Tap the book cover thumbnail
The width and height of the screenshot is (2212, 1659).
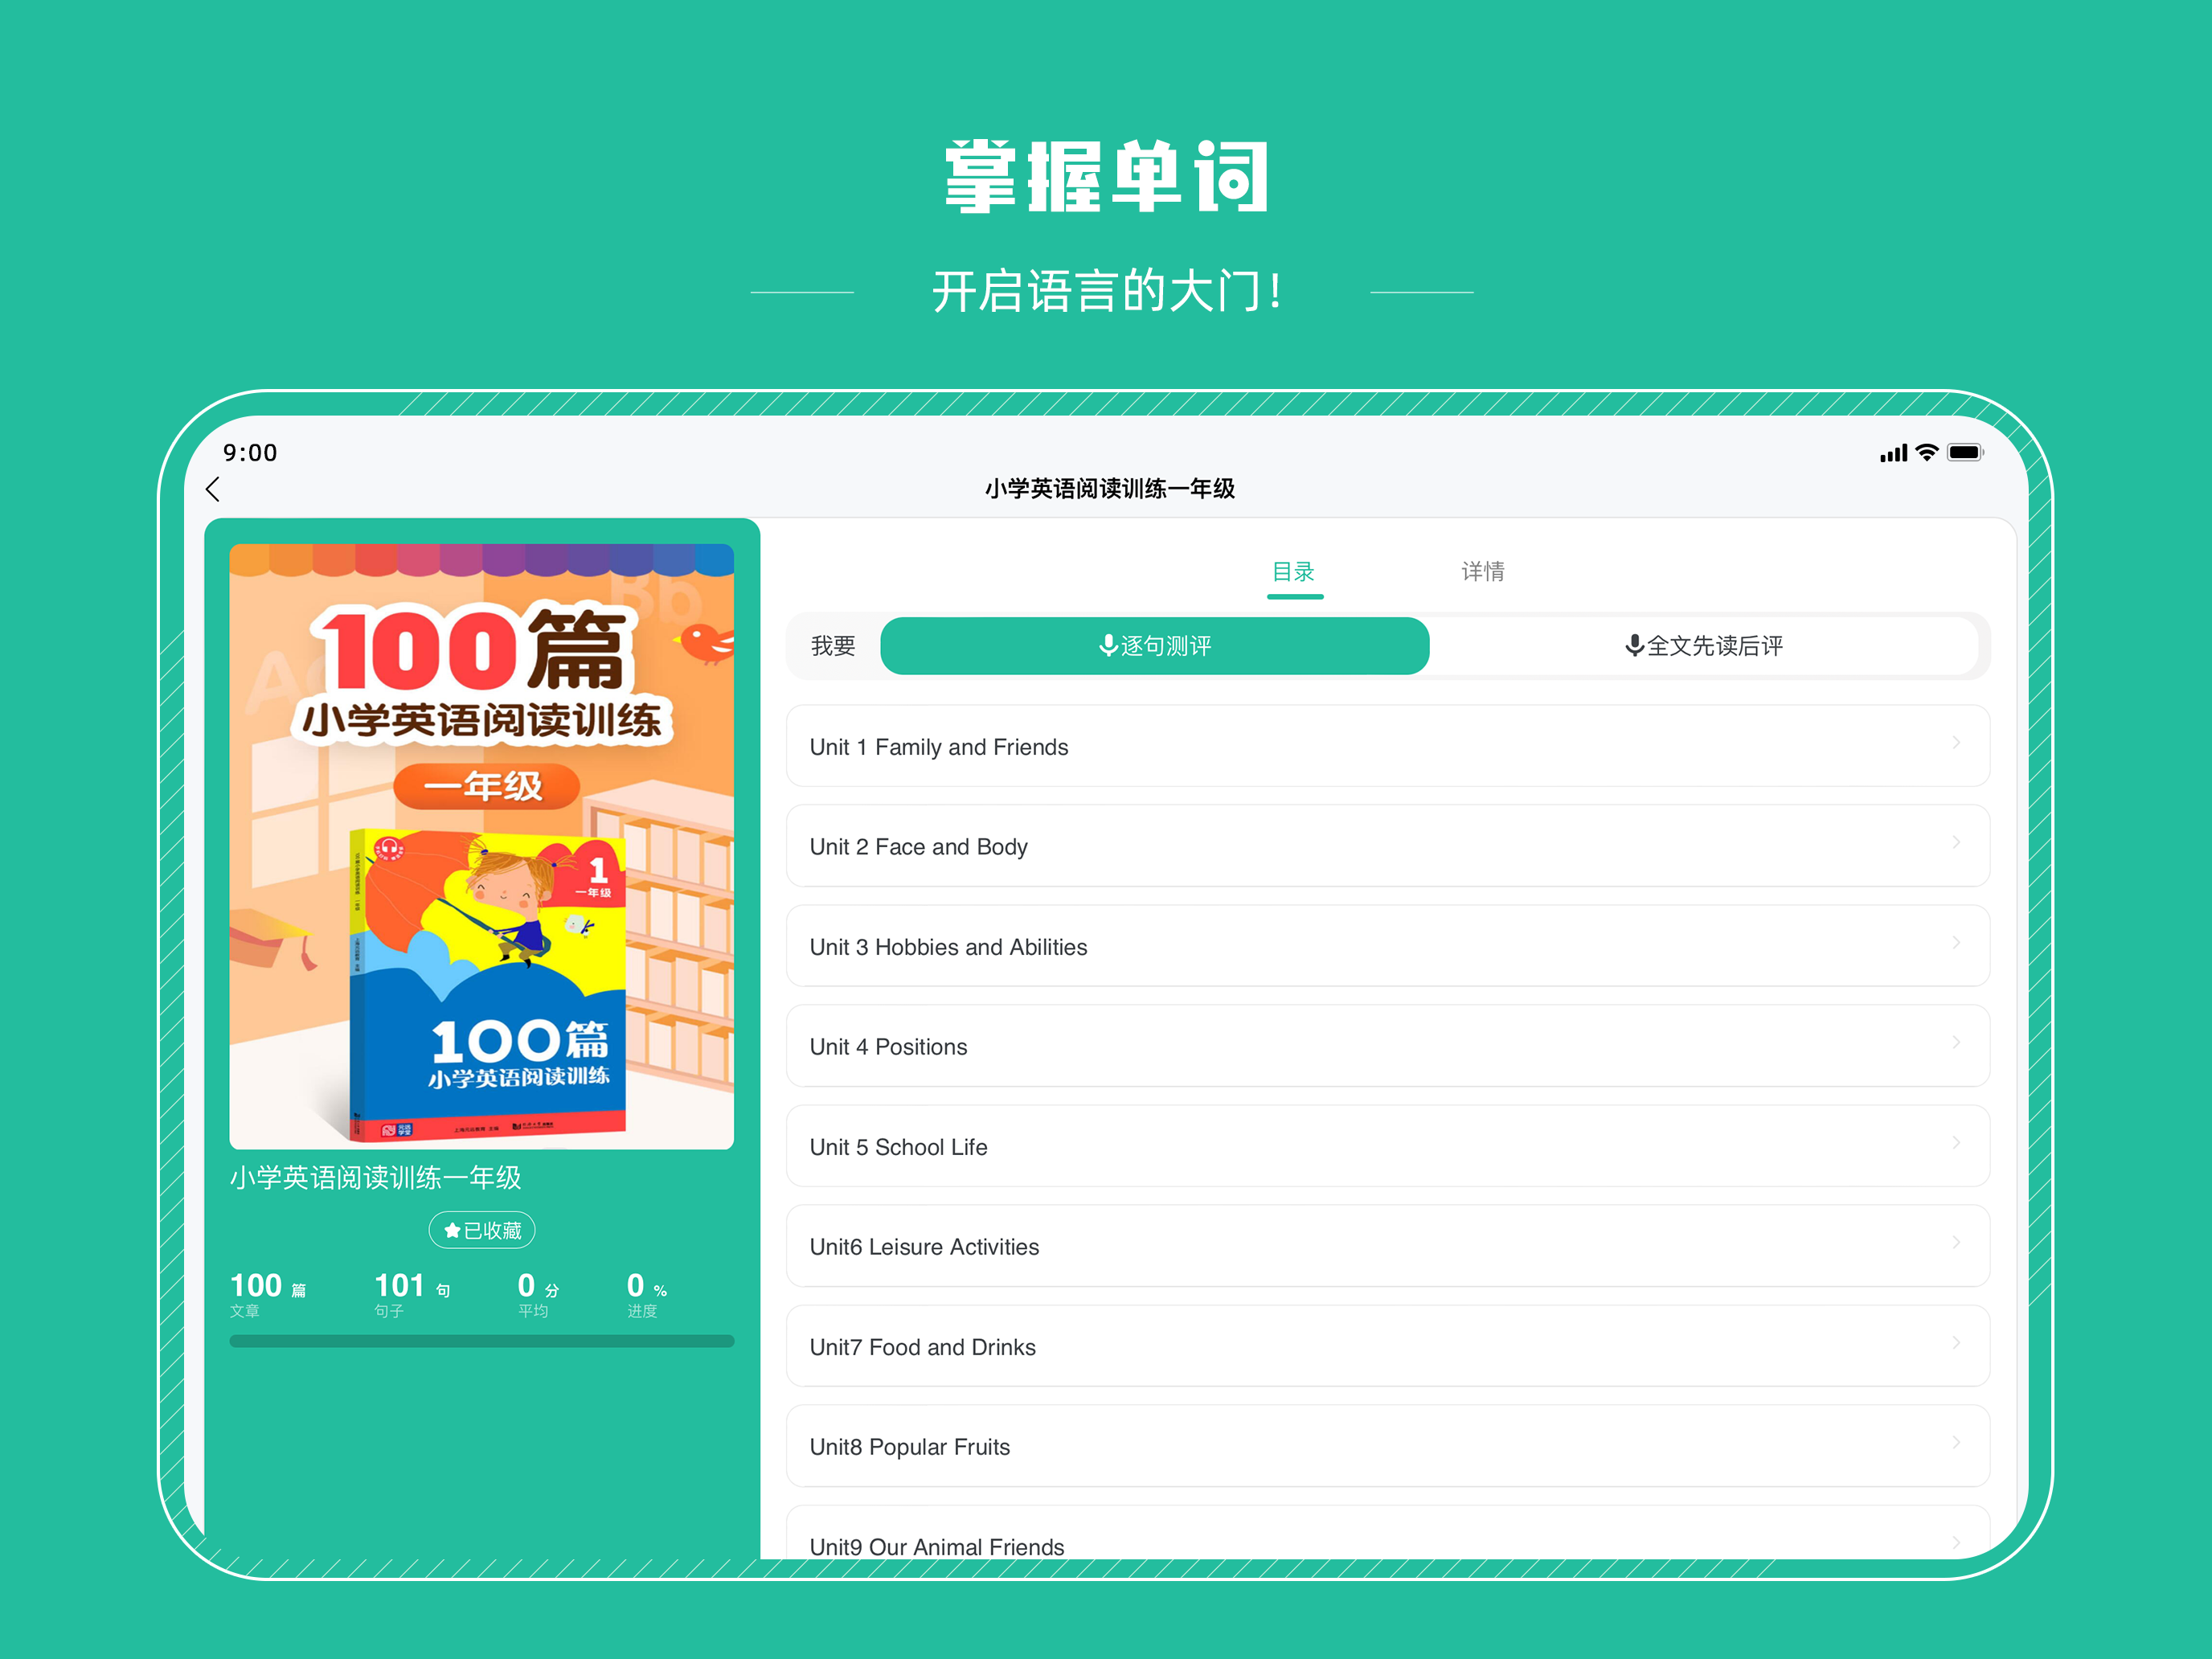(x=482, y=846)
